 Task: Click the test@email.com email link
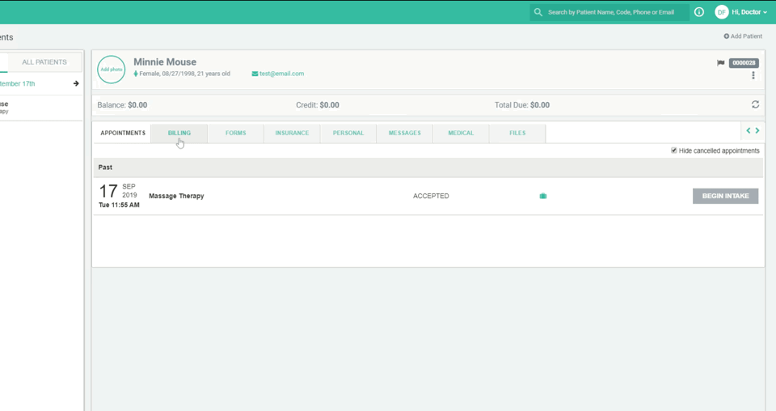281,74
